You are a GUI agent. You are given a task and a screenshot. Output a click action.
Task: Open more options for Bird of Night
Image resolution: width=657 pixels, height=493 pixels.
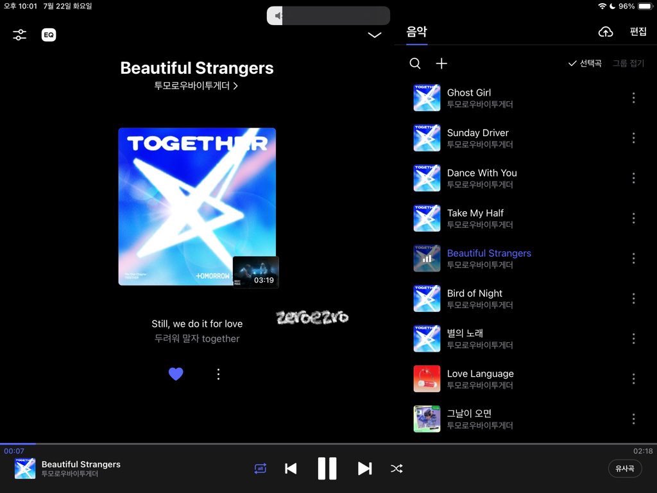click(x=633, y=298)
